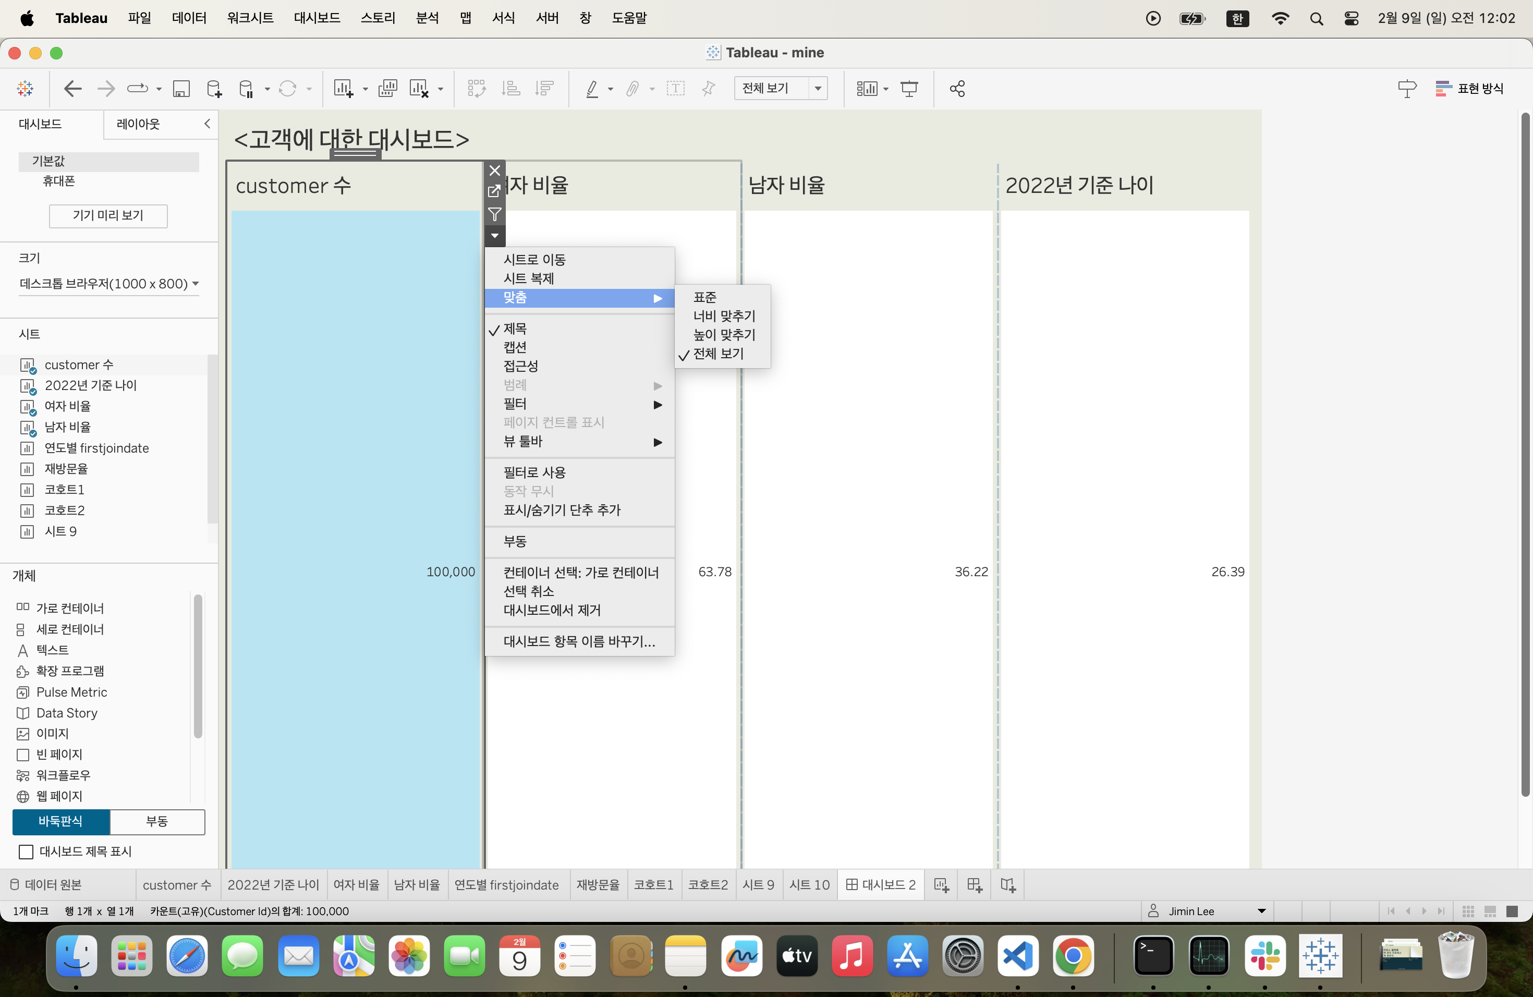The width and height of the screenshot is (1533, 997).
Task: Open Spotlight search in menu bar
Action: [x=1316, y=19]
